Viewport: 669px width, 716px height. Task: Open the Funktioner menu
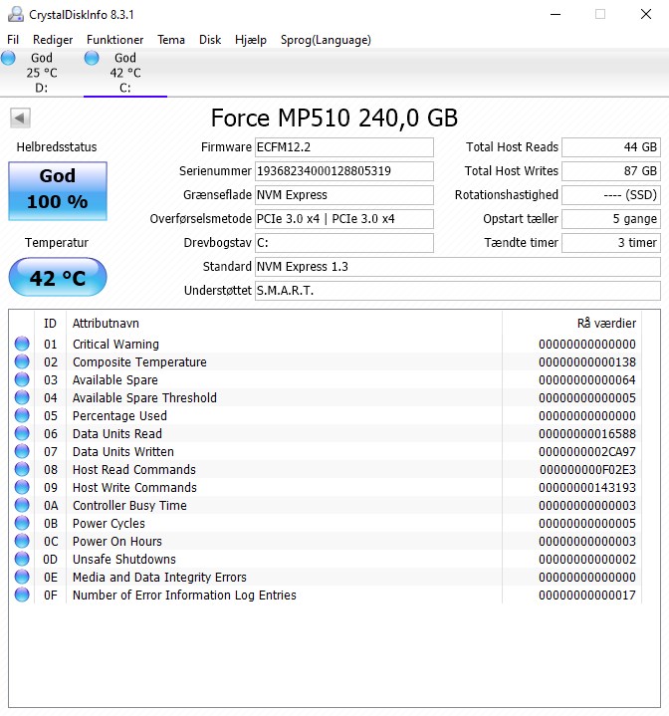pos(114,40)
